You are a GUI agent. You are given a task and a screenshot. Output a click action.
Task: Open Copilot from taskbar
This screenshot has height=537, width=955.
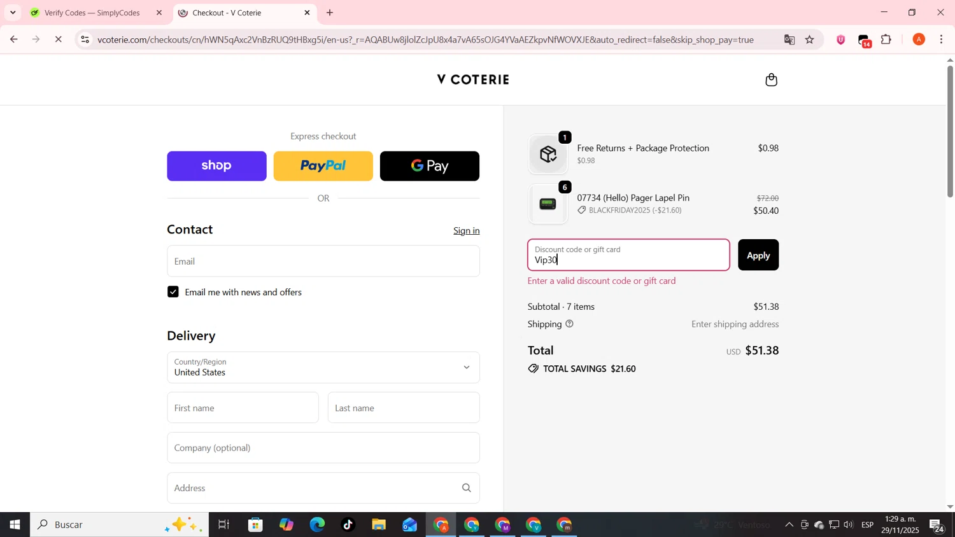[x=286, y=525]
